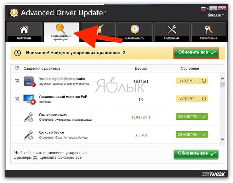Click the clock icon in warning banner
Screen dimensions: 233x183
[18, 53]
